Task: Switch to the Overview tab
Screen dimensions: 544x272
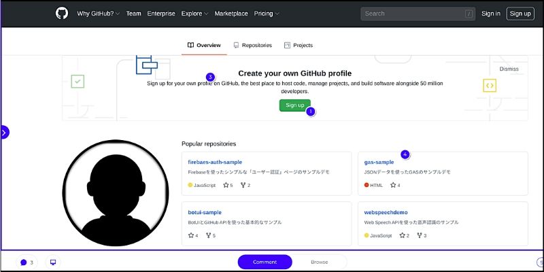Action: click(204, 45)
